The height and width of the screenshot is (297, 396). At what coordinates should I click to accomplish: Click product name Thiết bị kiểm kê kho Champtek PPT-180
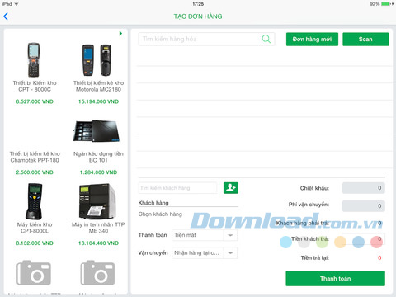(x=35, y=157)
